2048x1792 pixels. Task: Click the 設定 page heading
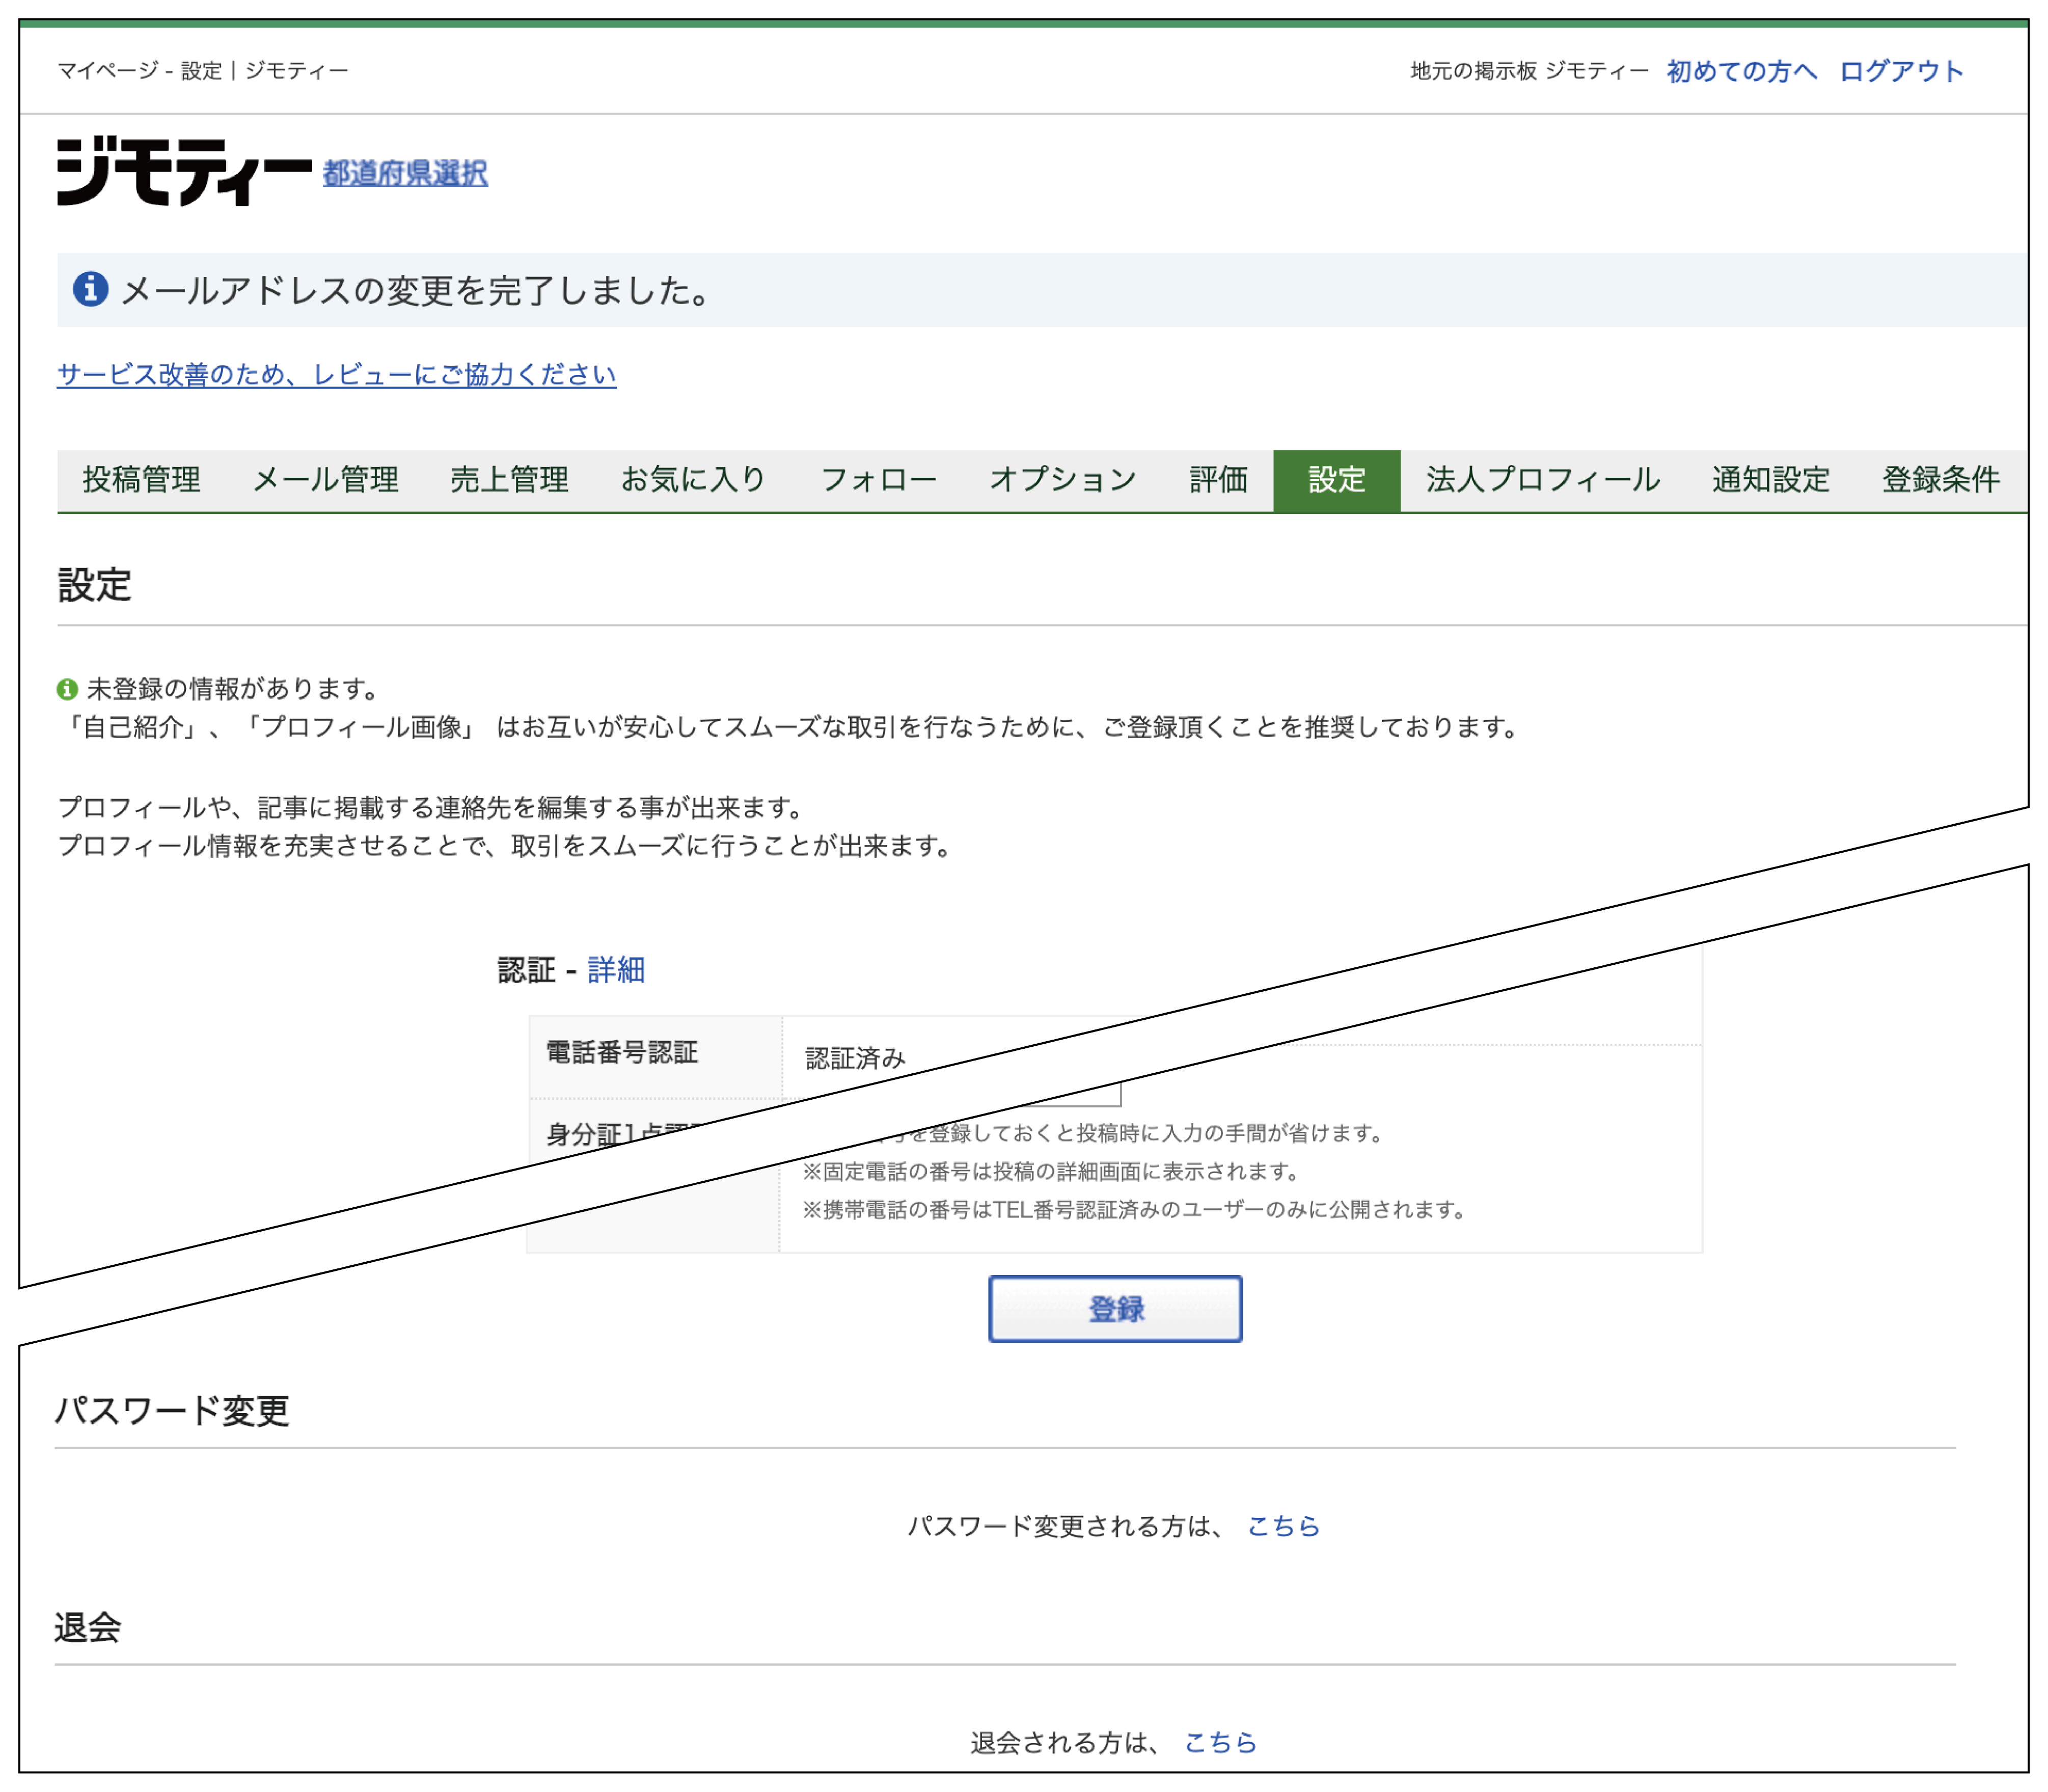94,585
